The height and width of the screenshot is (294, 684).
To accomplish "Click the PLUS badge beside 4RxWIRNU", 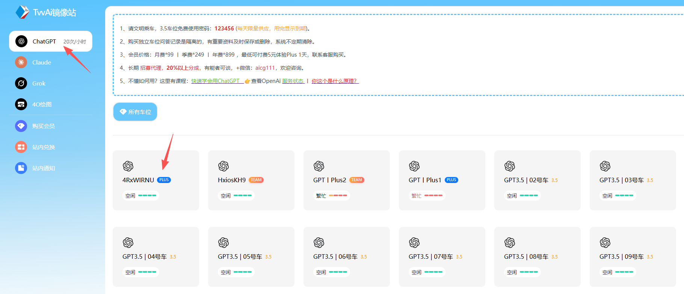I will (164, 180).
